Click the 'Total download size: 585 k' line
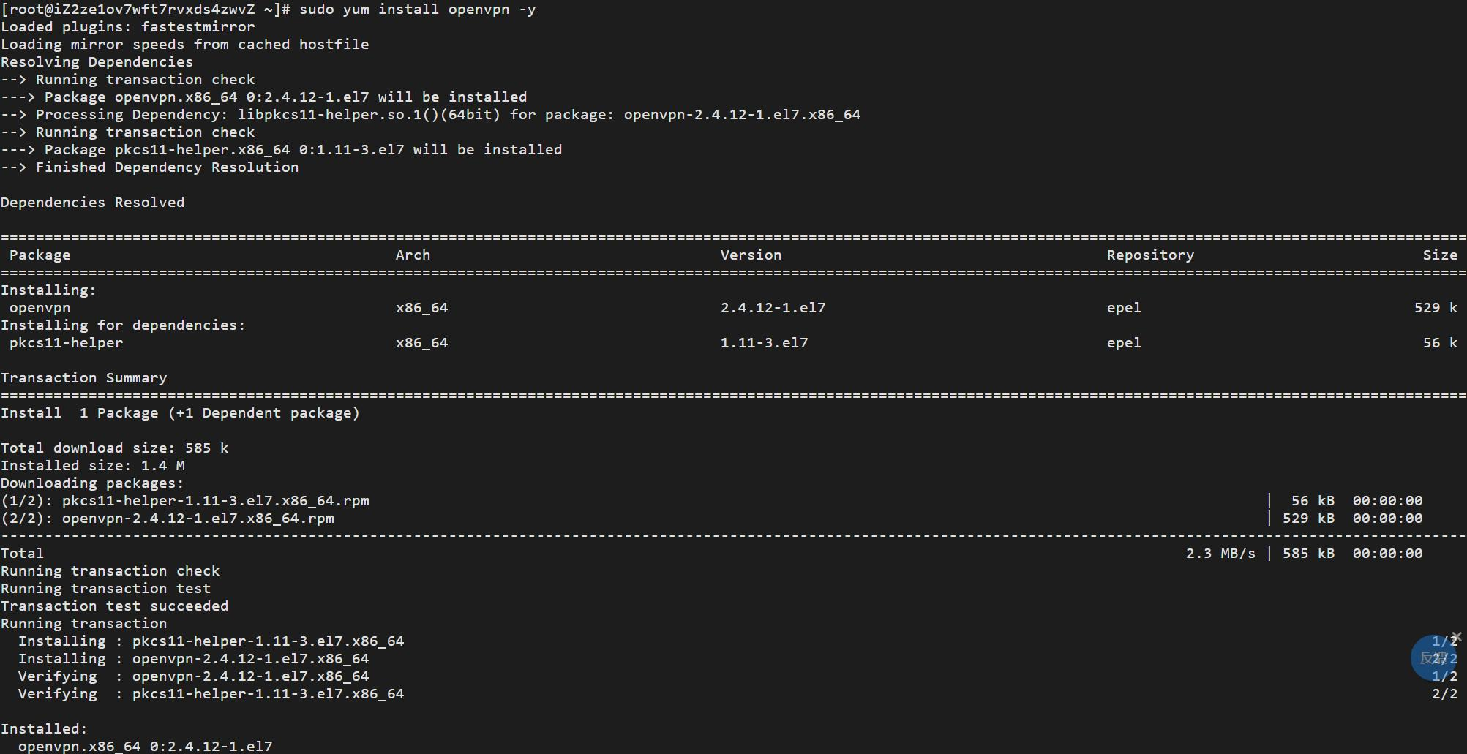The width and height of the screenshot is (1467, 754). pyautogui.click(x=114, y=448)
